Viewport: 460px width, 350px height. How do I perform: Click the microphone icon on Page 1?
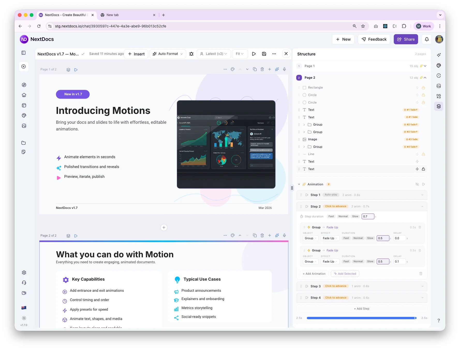pos(284,69)
